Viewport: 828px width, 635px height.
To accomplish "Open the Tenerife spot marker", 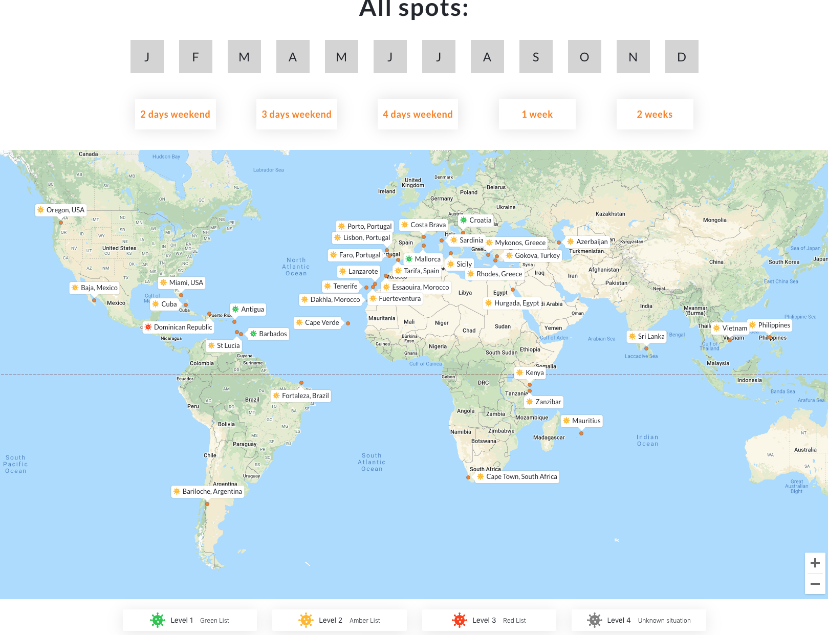I will pyautogui.click(x=341, y=286).
